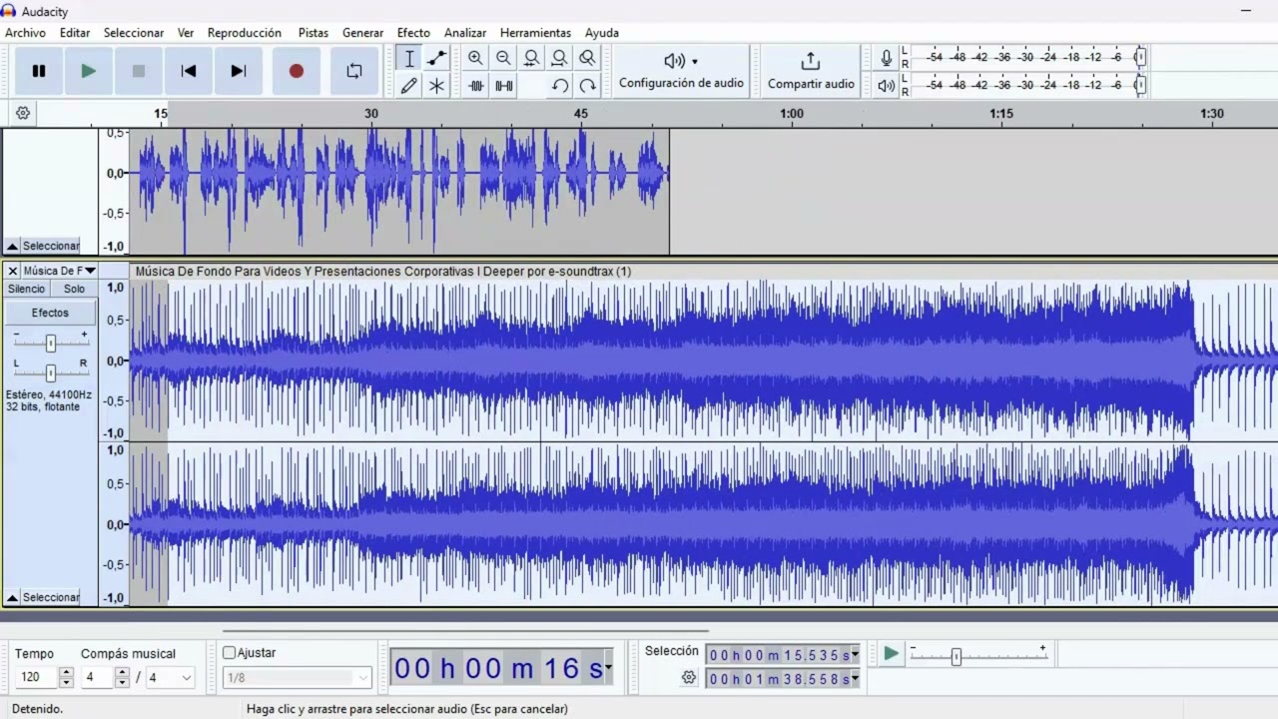Click the music clip title bar
This screenshot has width=1278, height=719.
coord(703,272)
